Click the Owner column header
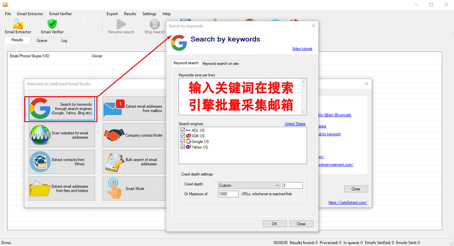This screenshot has height=246, width=454. (x=128, y=56)
